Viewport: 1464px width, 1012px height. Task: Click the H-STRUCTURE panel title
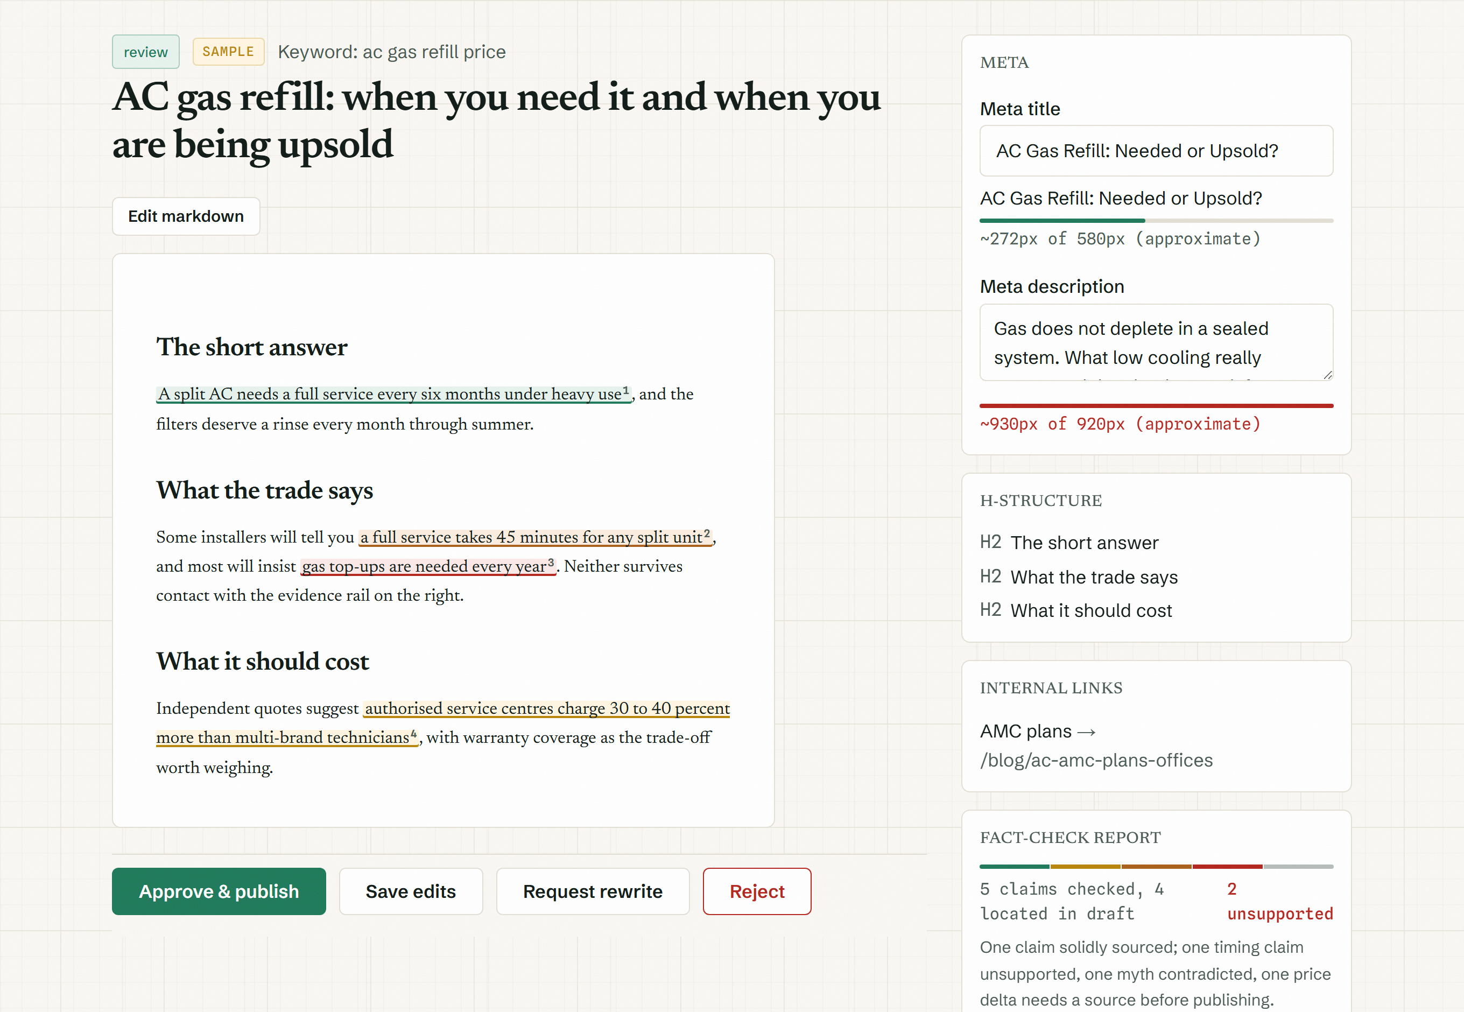pyautogui.click(x=1040, y=500)
